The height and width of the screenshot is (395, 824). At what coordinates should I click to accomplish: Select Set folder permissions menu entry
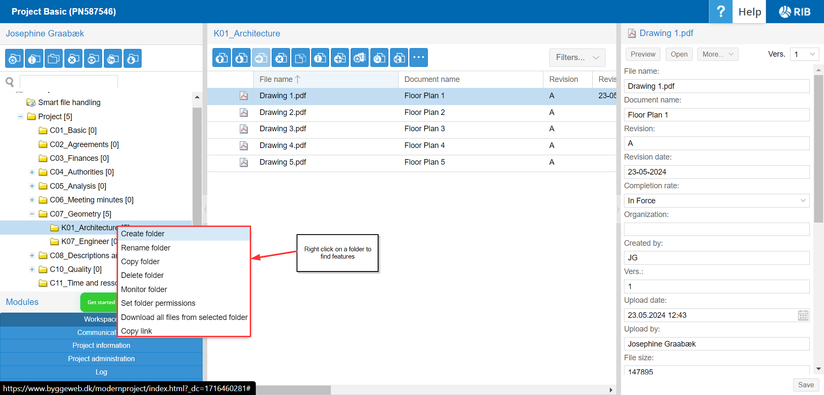[x=158, y=303]
